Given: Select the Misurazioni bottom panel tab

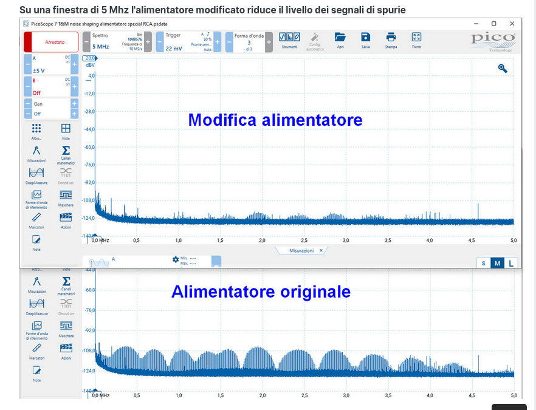Looking at the screenshot, I should pos(301,250).
